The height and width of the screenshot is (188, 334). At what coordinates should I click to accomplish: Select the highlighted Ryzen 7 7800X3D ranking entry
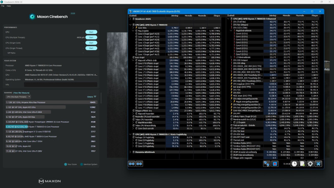(51, 127)
